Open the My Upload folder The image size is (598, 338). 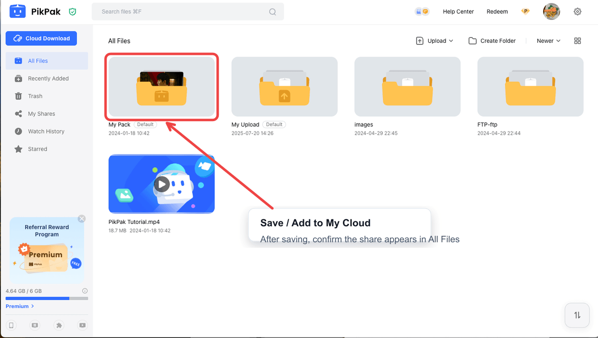pos(285,87)
